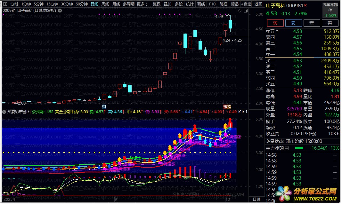342x204 pixels.
Task: Toggle the 画线 drawing tools
Action: tap(201, 4)
